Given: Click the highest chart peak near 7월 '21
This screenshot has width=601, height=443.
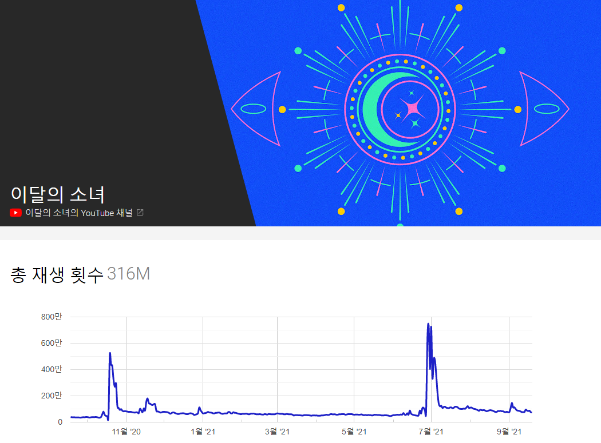Looking at the screenshot, I should click(428, 325).
